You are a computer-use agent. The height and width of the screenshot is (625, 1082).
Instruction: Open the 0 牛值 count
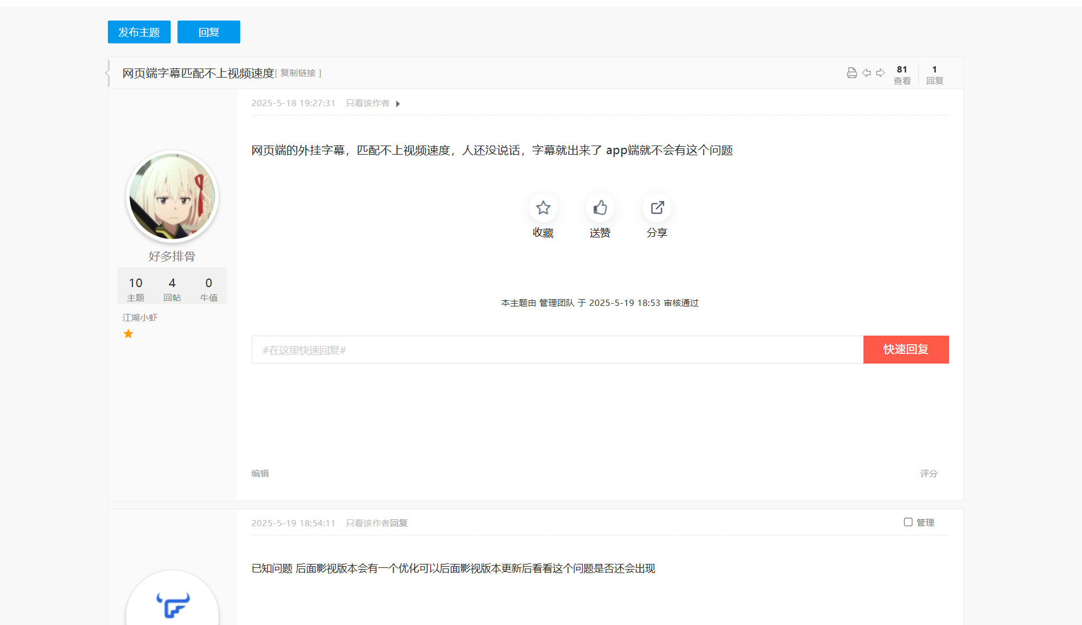coord(209,289)
